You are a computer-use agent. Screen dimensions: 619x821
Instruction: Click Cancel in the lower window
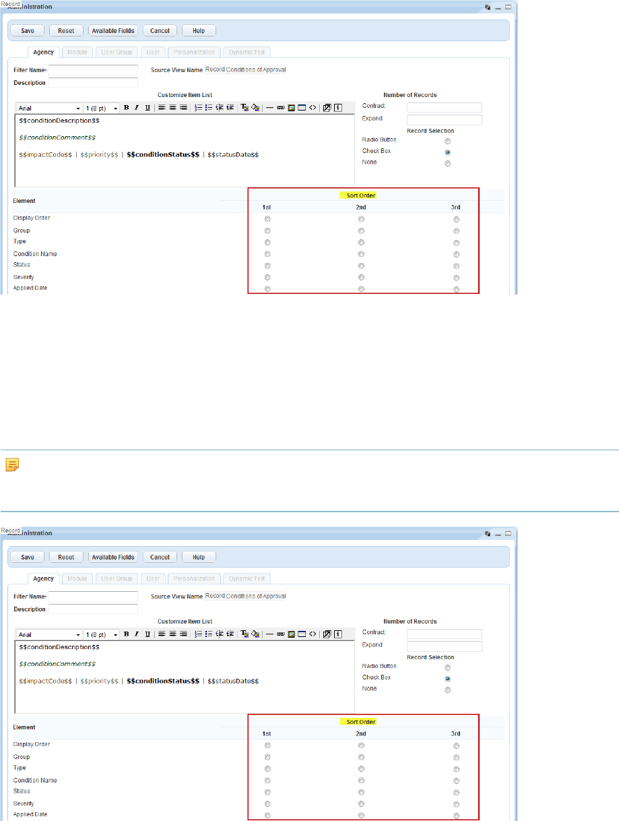160,557
